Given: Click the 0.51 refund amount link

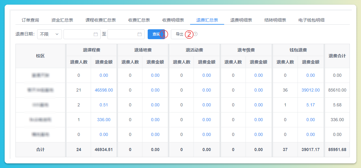Looking at the screenshot, I should point(104,105).
